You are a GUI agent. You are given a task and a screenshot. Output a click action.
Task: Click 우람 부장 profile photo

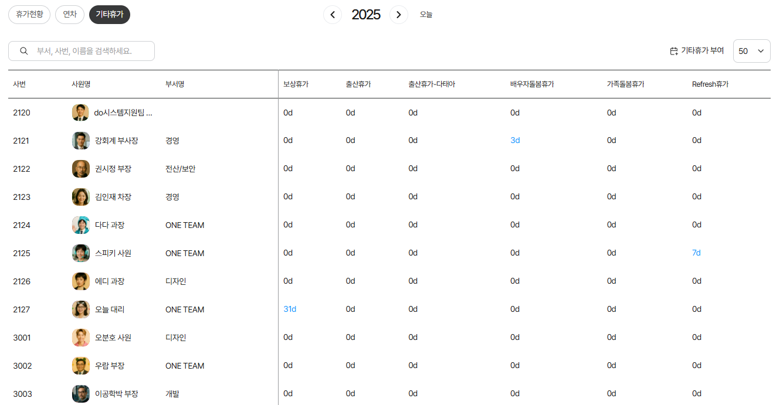click(x=80, y=366)
